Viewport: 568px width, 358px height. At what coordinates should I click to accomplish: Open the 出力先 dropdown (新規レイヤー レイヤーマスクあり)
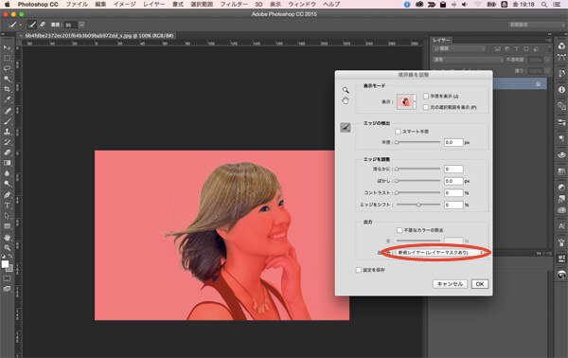[440, 253]
